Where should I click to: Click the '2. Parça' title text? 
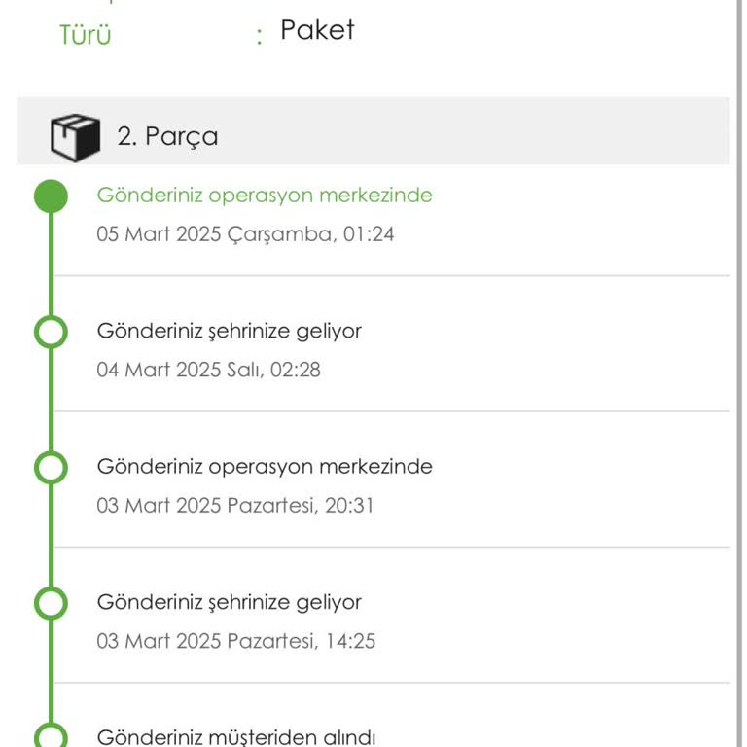(167, 137)
